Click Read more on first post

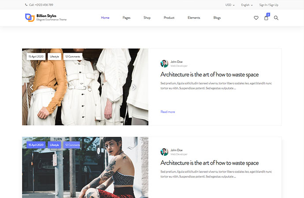(167, 112)
